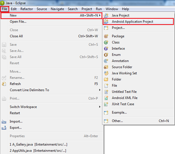The image size is (175, 154).
Task: Click the Refresh icon in File menu
Action: (4, 84)
